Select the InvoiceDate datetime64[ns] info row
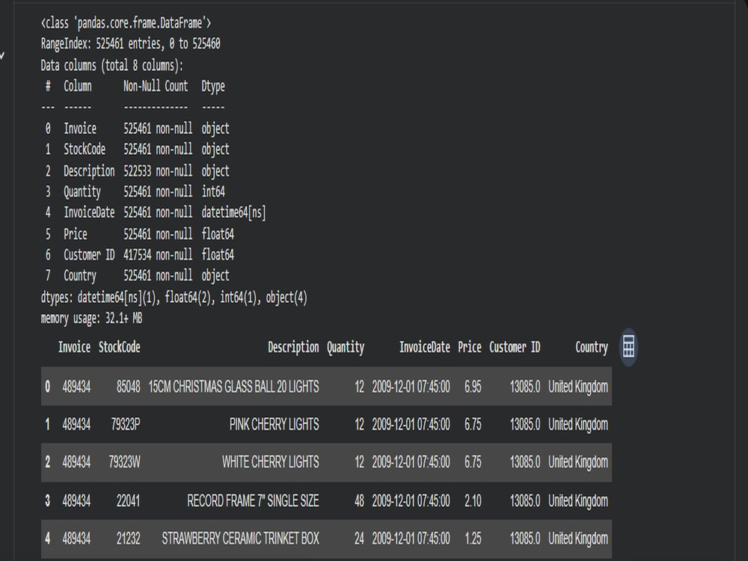 click(156, 212)
